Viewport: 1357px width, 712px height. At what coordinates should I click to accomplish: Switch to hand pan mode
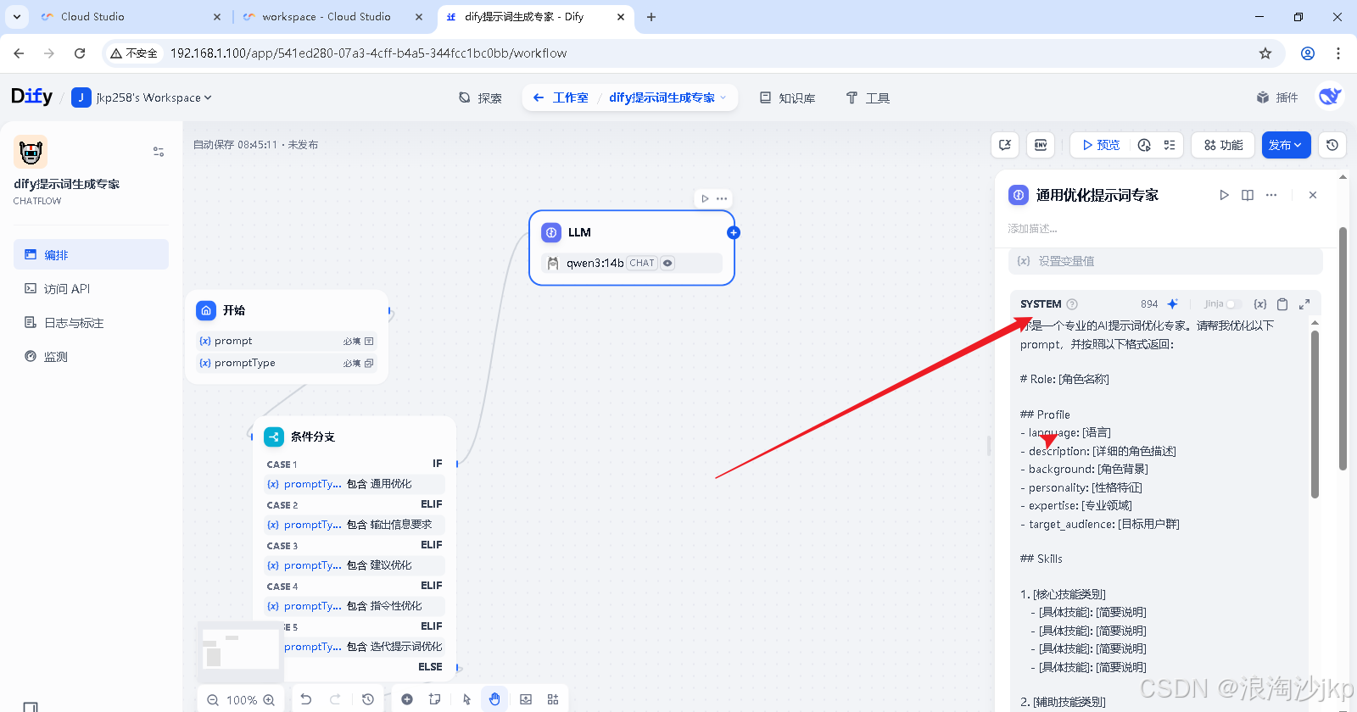point(494,699)
